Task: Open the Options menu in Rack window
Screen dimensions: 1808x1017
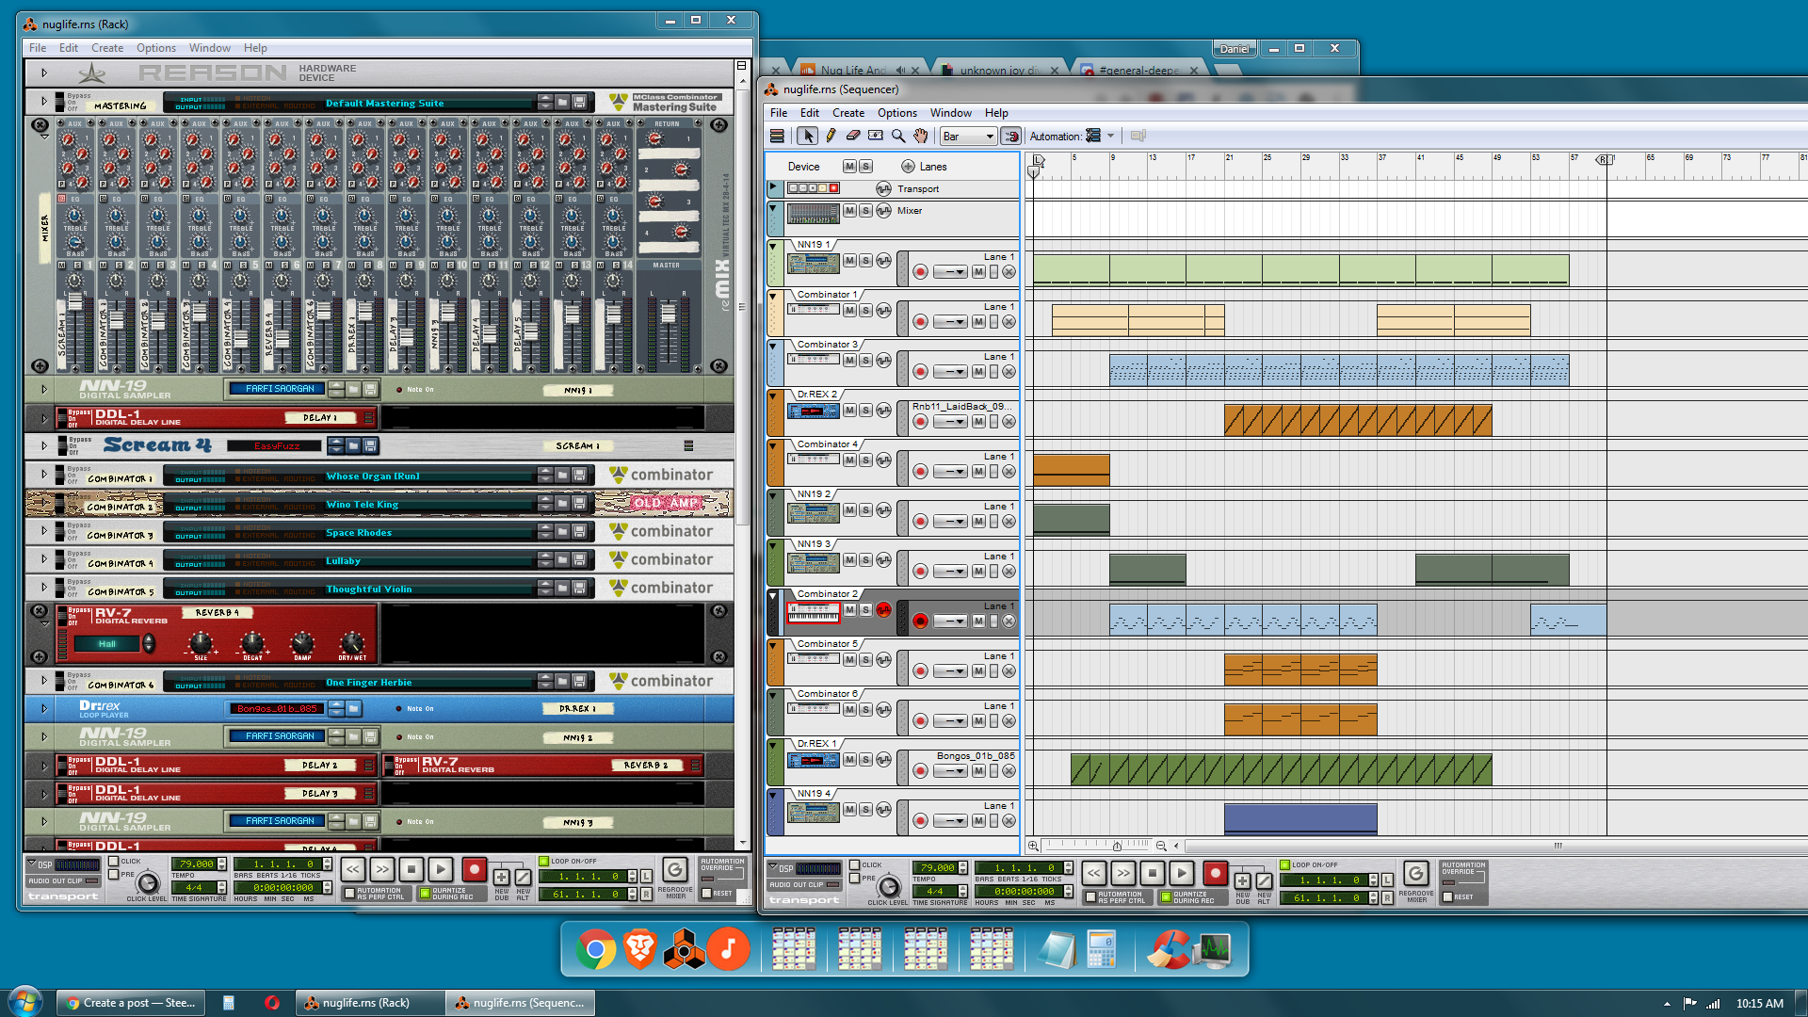Action: [x=156, y=48]
